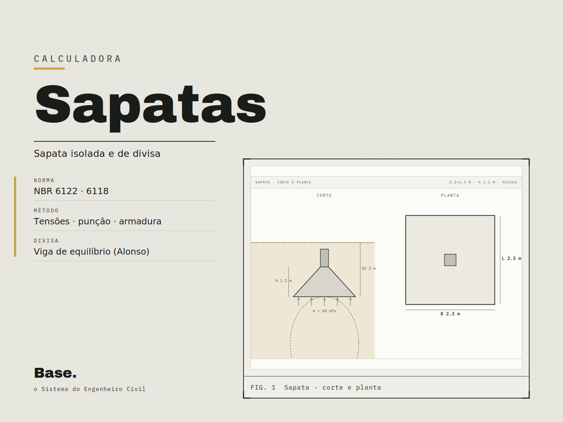Click the figure header SAPATA · CORTE E PLANTA

(x=283, y=182)
